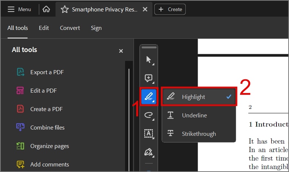This screenshot has width=289, height=172.
Task: Switch to the Edit tab
Action: (44, 28)
